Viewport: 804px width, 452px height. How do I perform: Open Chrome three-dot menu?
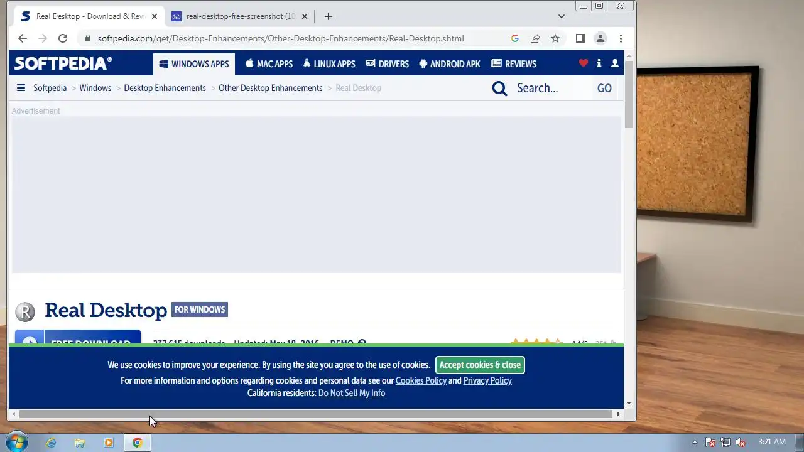point(621,38)
